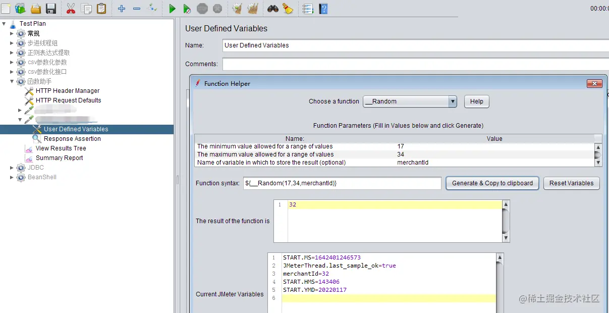
Task: Click maximum value cell showing 34
Action: [495, 154]
